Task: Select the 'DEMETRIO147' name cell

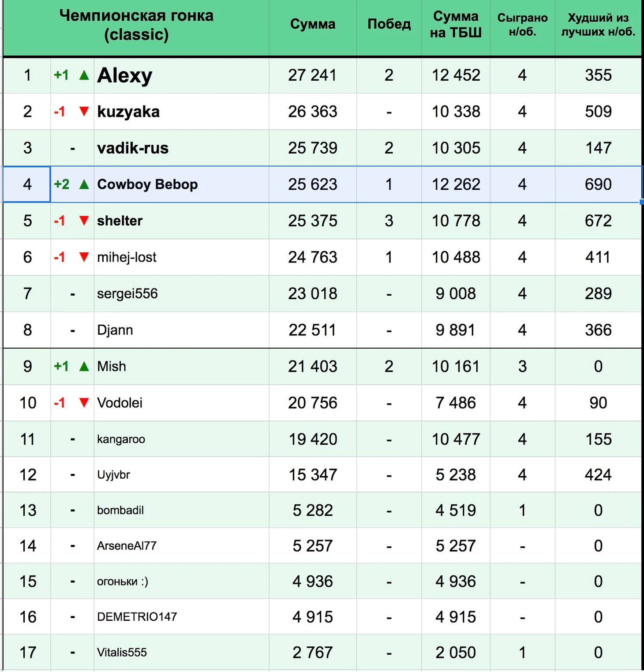Action: [137, 617]
